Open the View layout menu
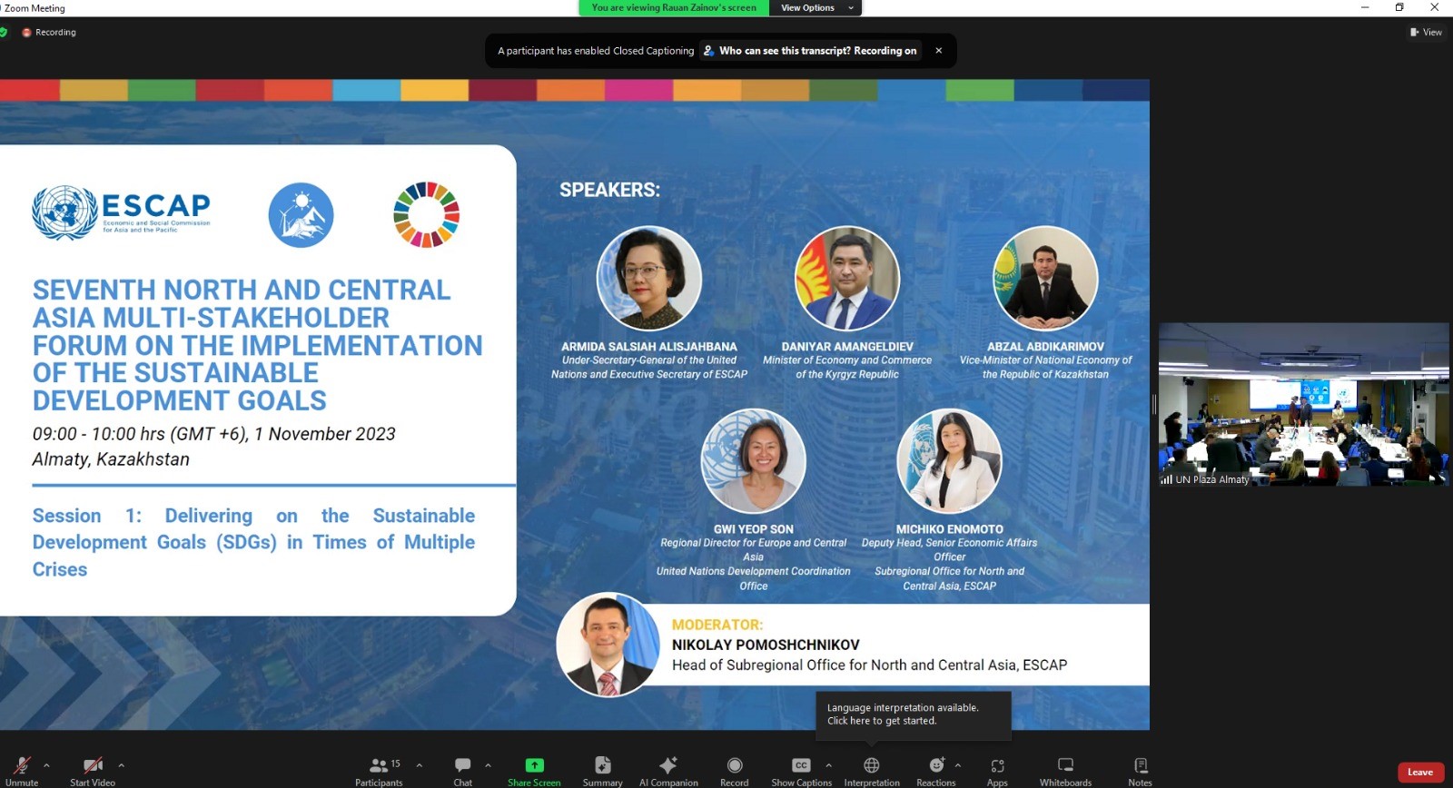The image size is (1453, 788). [1426, 32]
